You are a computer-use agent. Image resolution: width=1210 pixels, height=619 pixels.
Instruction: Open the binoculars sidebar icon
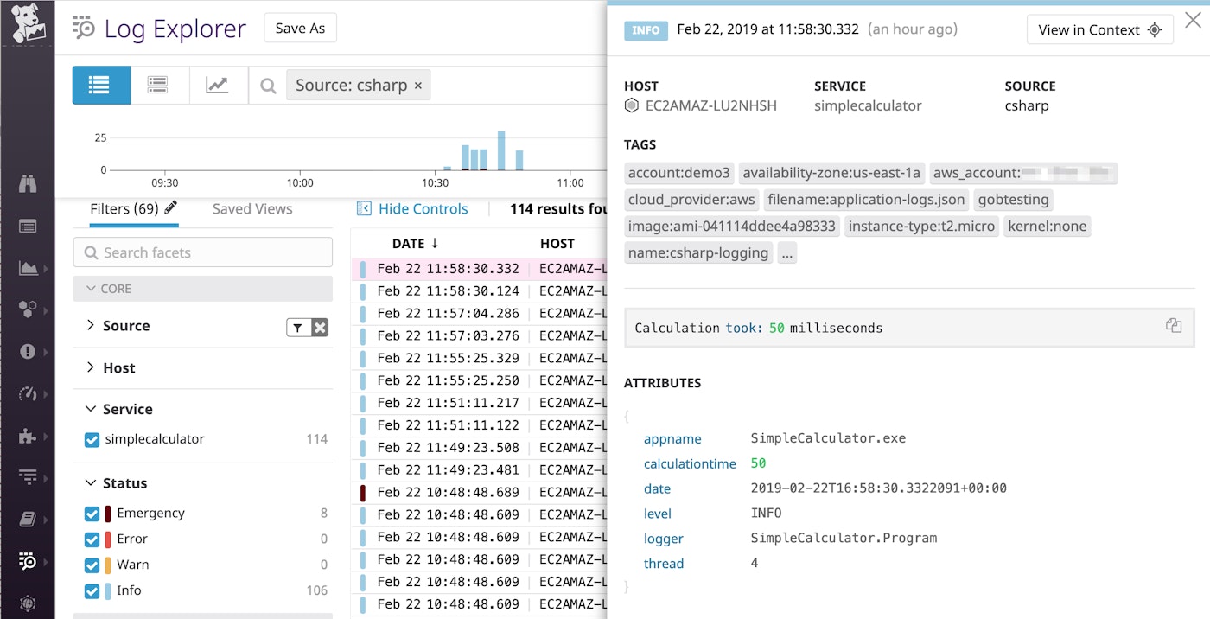pos(28,183)
